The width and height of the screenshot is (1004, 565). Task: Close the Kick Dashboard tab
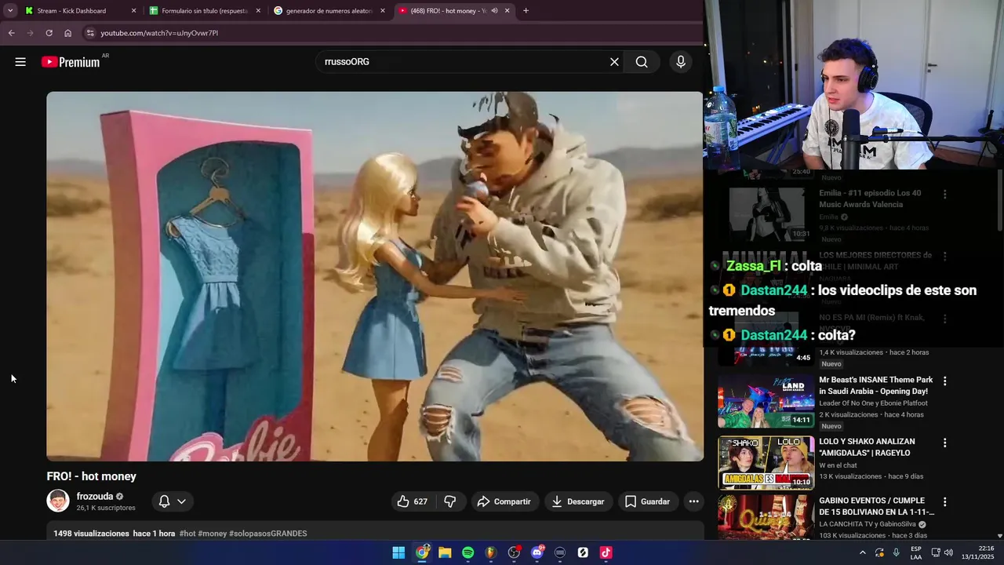tap(133, 11)
